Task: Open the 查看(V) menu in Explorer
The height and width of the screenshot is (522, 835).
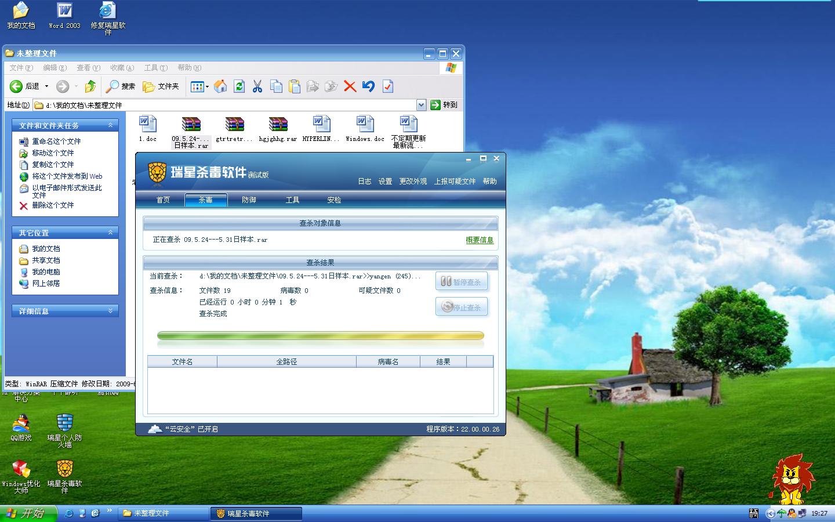Action: click(88, 68)
